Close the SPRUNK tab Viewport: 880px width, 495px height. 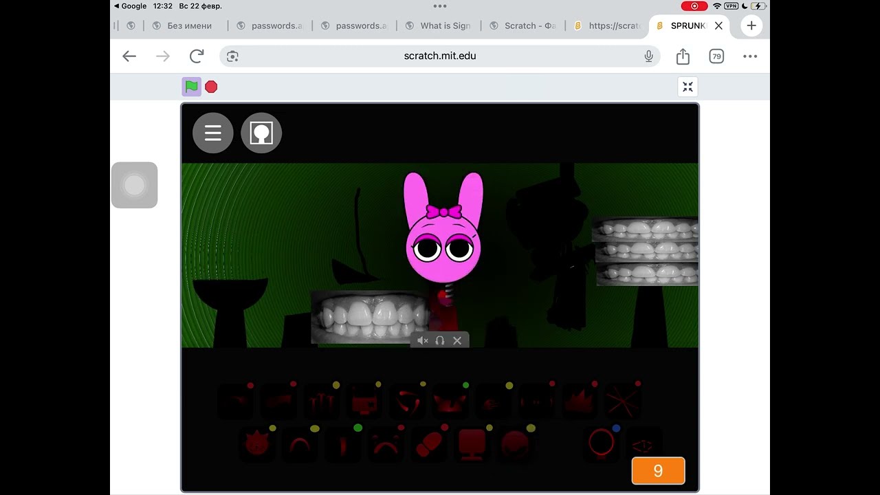click(718, 25)
